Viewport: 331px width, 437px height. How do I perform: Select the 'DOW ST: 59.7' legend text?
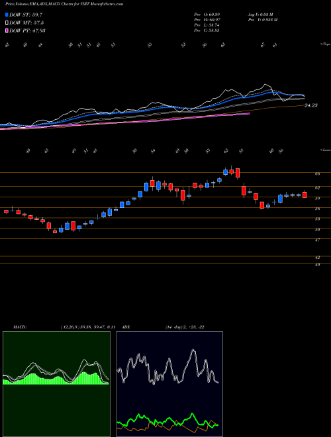click(26, 15)
